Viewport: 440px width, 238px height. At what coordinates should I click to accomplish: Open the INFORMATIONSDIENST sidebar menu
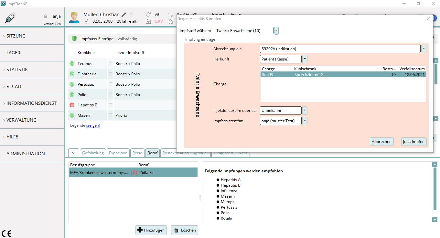pos(32,103)
